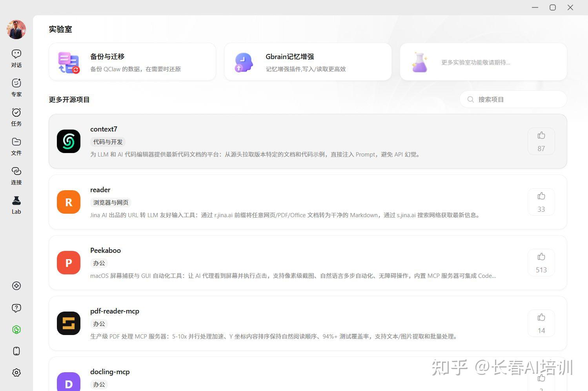Click the reader Jina AI description text
Image resolution: width=588 pixels, height=391 pixels.
(x=286, y=215)
